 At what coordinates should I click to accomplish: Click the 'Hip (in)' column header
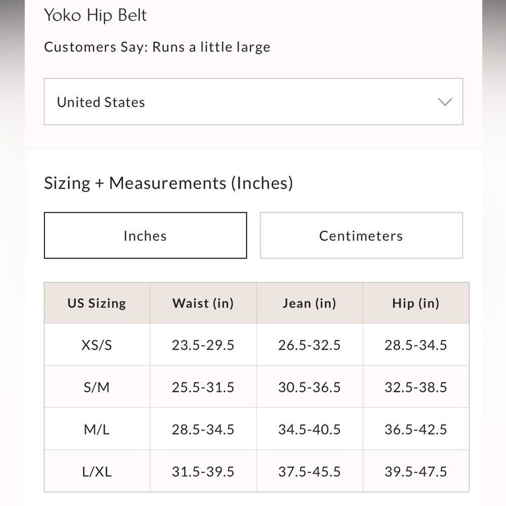tap(416, 303)
